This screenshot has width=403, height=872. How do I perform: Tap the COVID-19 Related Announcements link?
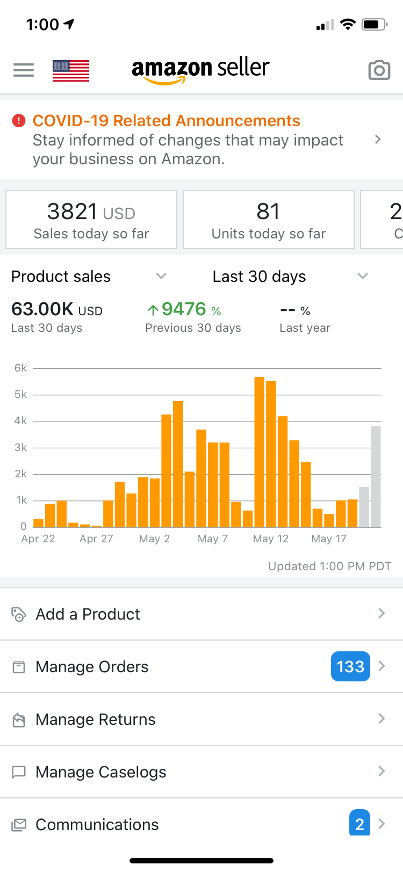tap(167, 121)
